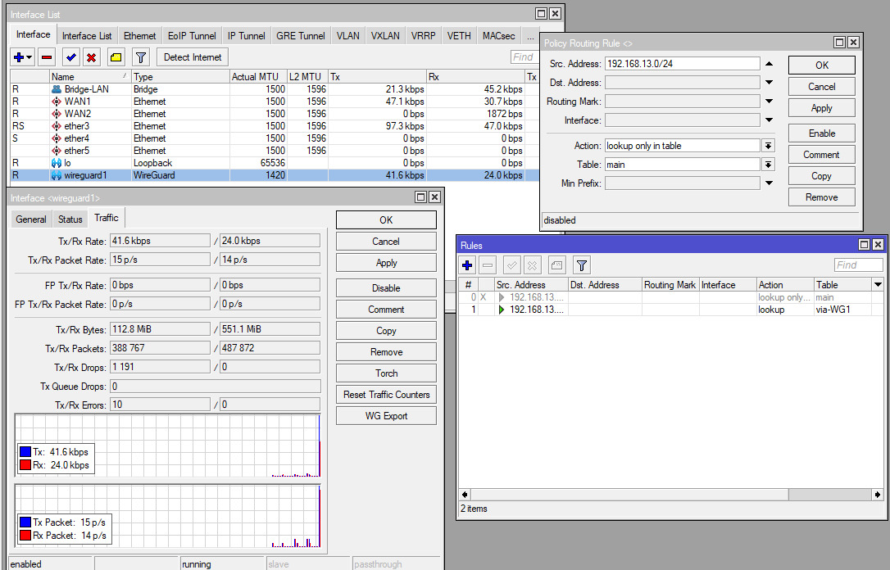Click Reset Traffic Counters button
This screenshot has height=570, width=890.
point(386,395)
